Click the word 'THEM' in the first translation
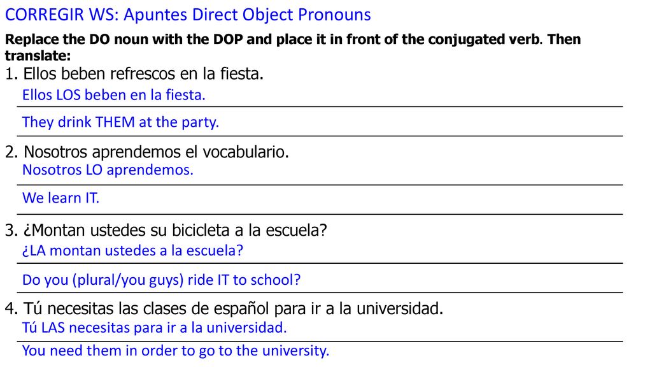Image resolution: width=652 pixels, height=367 pixels. [x=115, y=122]
